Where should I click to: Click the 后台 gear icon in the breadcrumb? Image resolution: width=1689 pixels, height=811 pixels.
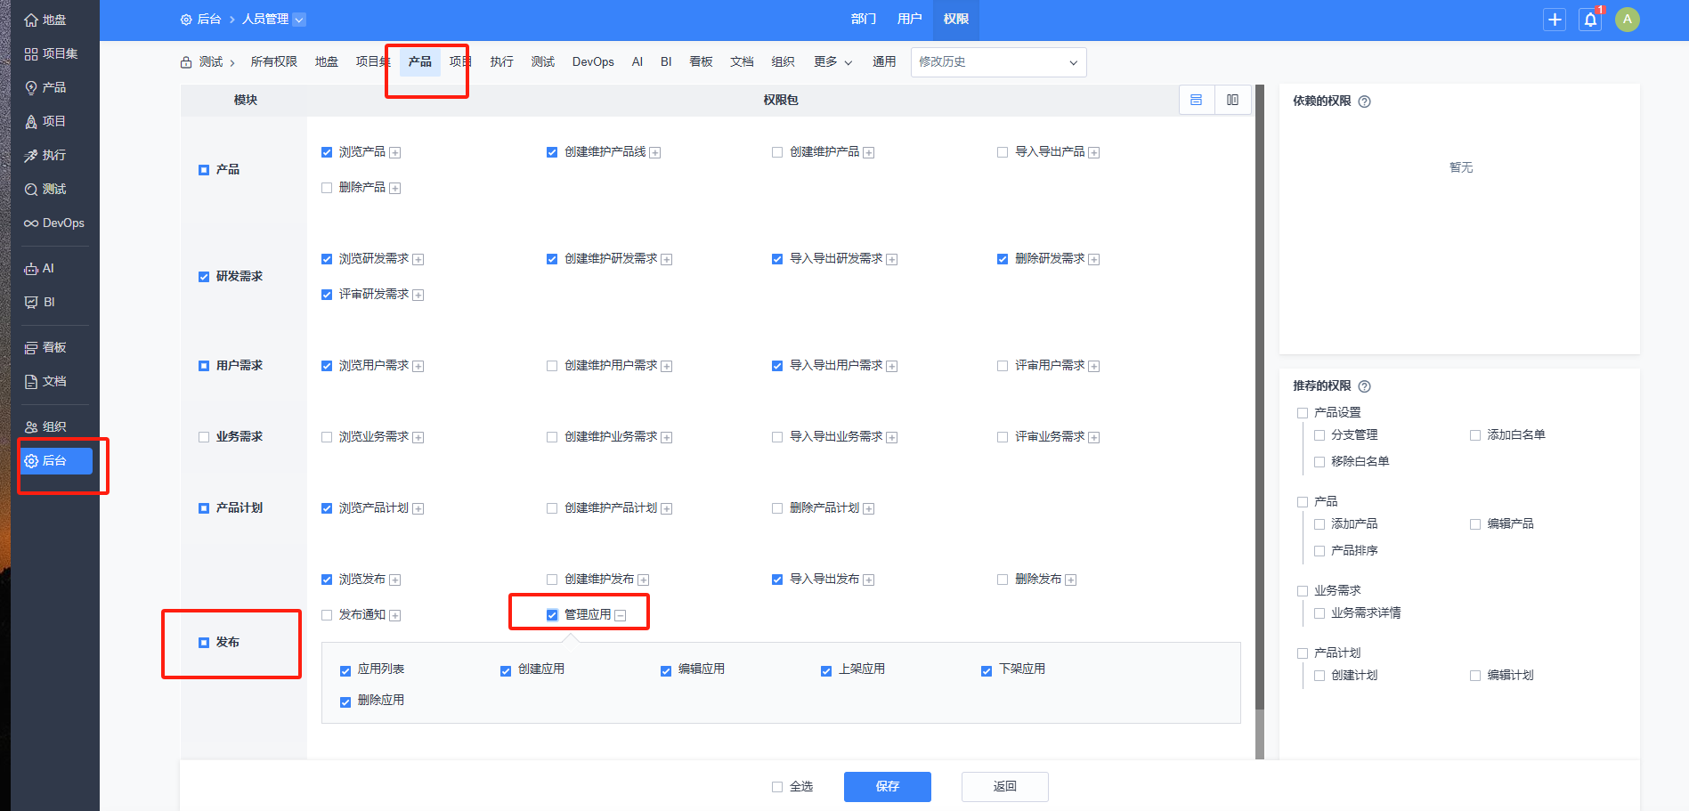pyautogui.click(x=186, y=20)
